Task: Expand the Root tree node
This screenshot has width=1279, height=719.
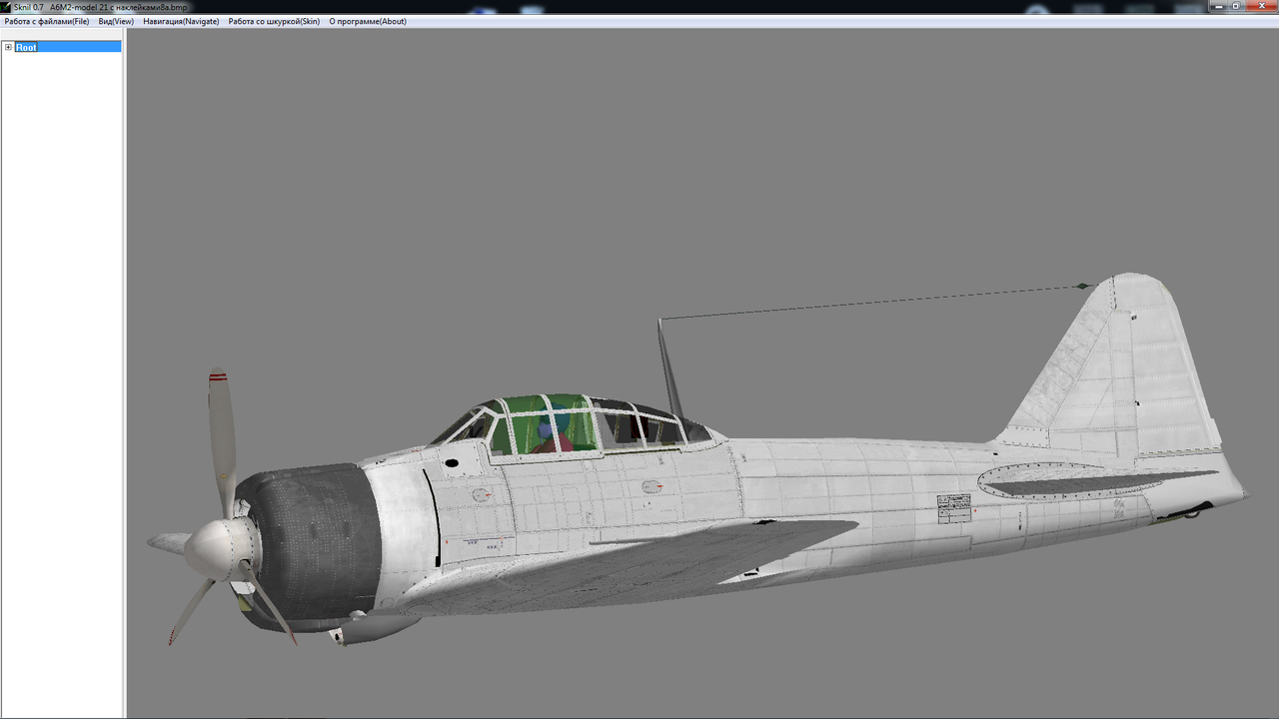Action: point(8,47)
